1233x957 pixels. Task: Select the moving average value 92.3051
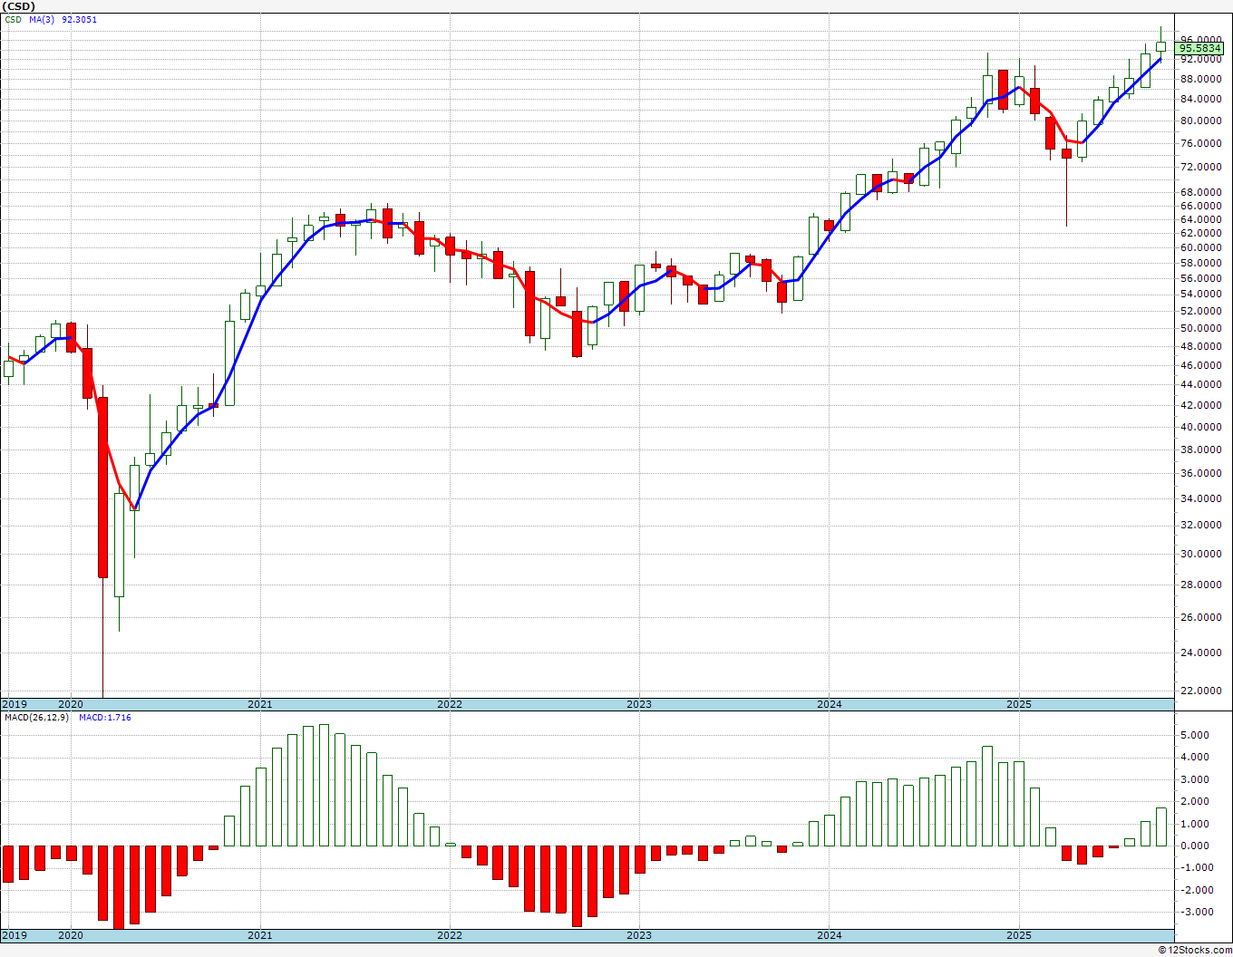coord(80,19)
